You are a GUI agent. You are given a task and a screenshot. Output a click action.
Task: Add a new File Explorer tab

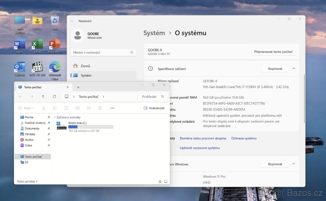(78, 87)
